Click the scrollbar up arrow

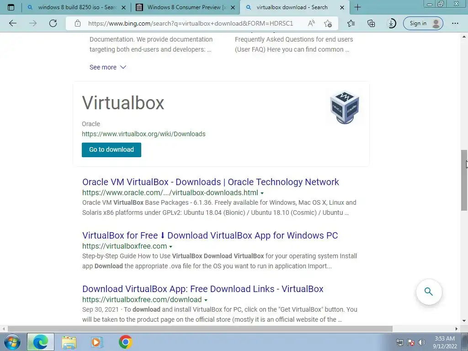464,37
